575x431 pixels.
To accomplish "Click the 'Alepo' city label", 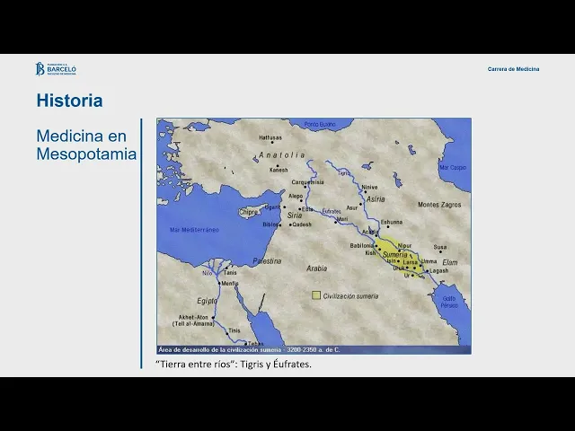I will 296,197.
